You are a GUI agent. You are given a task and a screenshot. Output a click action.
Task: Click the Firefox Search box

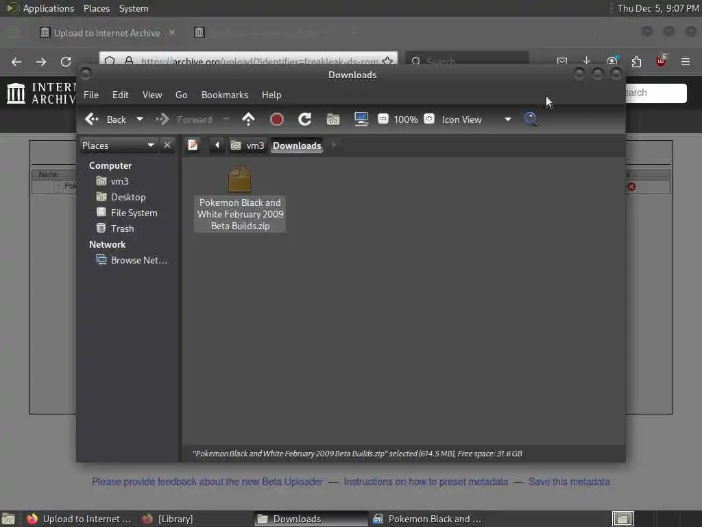pyautogui.click(x=467, y=60)
